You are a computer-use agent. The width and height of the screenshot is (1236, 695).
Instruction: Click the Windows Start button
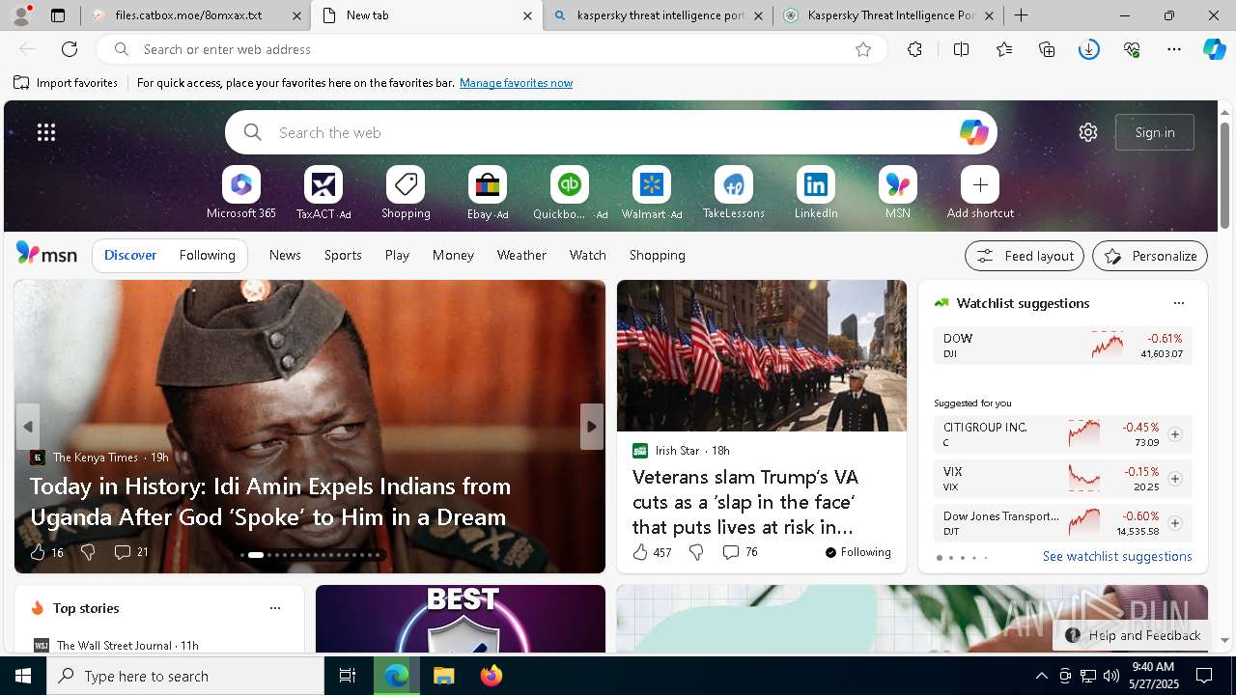(23, 676)
